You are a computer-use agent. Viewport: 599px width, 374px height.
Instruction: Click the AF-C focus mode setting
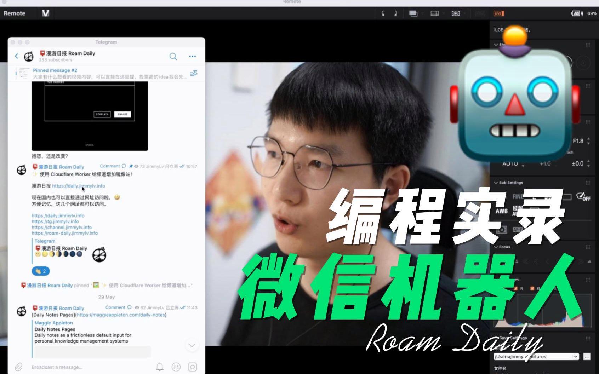click(518, 229)
